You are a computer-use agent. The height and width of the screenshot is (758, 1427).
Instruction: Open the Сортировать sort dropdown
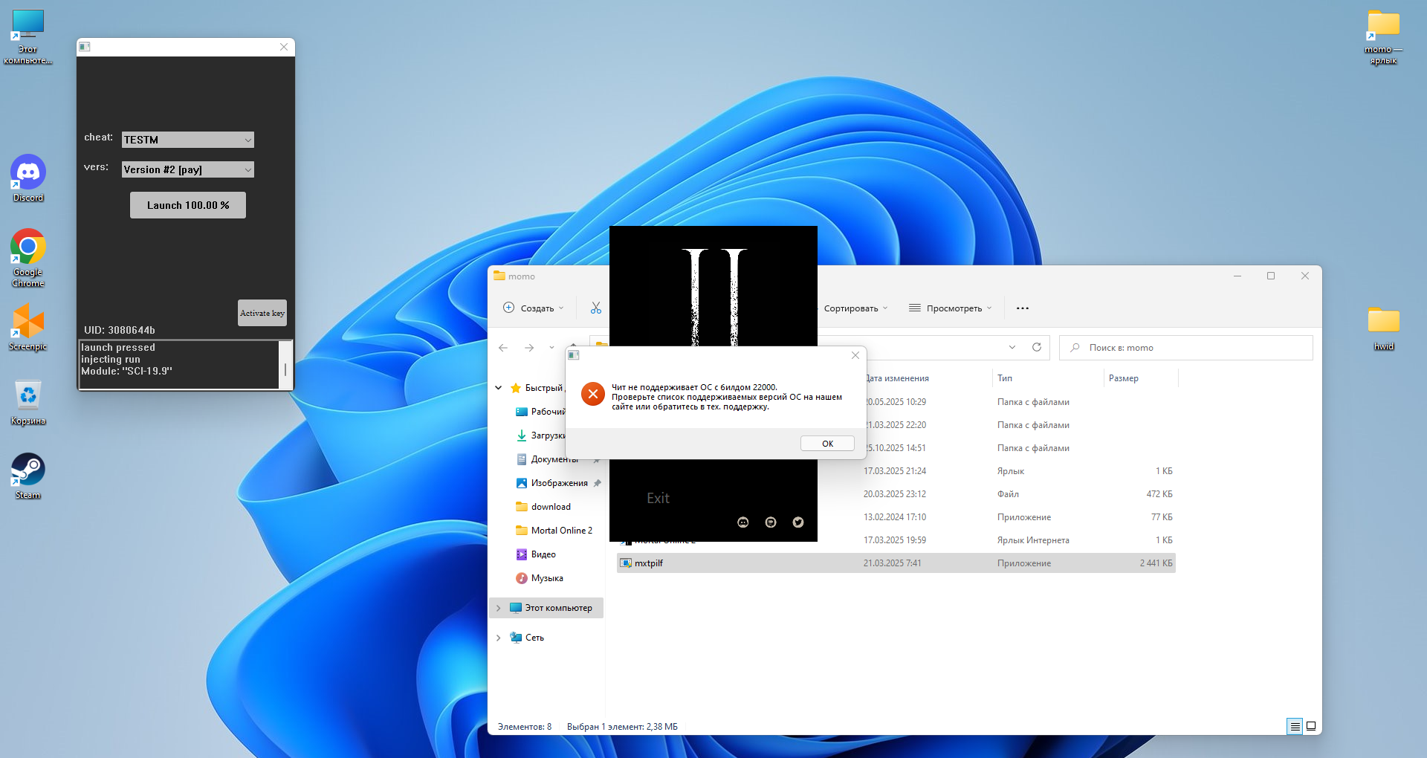coord(855,308)
